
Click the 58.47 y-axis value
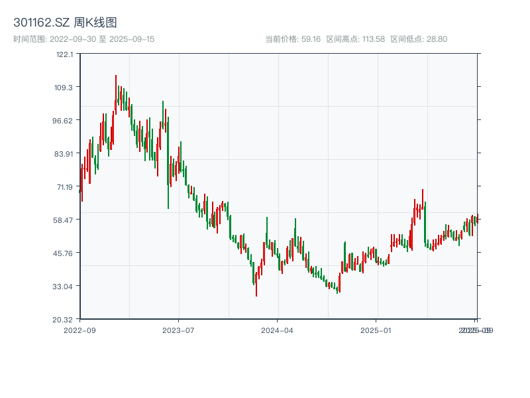click(62, 220)
